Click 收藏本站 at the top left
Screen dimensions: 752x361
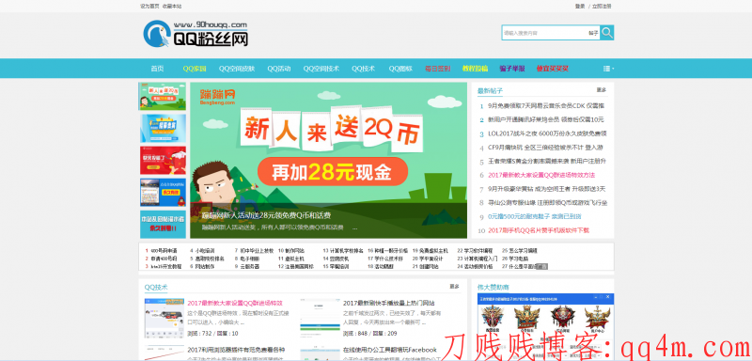tap(172, 7)
